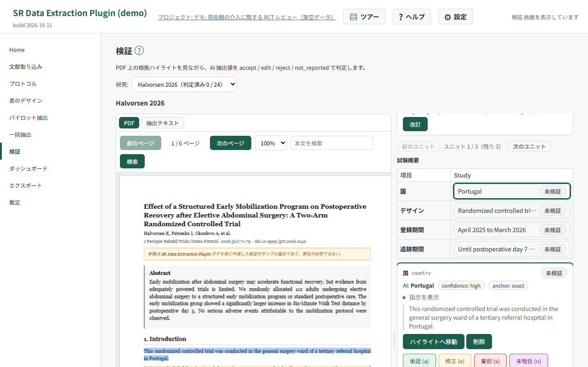Click the 削除 button
The width and height of the screenshot is (588, 367).
[x=479, y=342]
